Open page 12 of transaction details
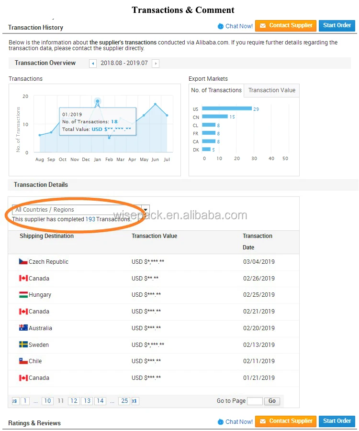The width and height of the screenshot is (359, 431). click(73, 401)
